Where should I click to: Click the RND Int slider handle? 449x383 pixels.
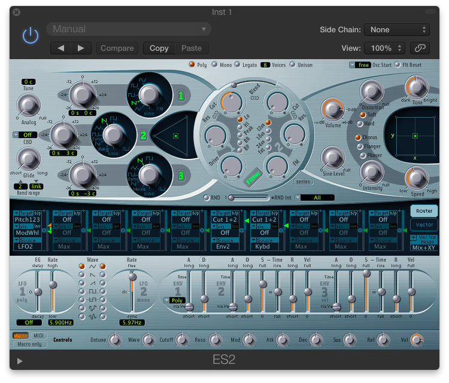tap(231, 198)
